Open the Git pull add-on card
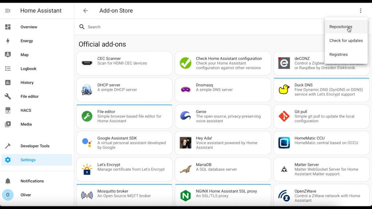Viewport: 372px width, 209px height. 322,116
